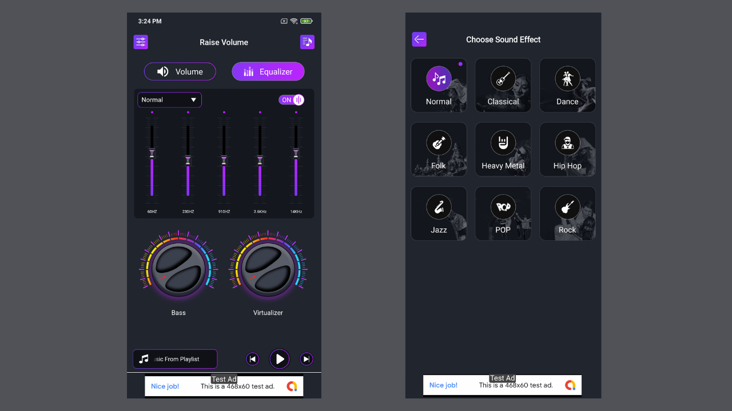This screenshot has height=411, width=732.
Task: Click the Bass knob
Action: pos(178,269)
